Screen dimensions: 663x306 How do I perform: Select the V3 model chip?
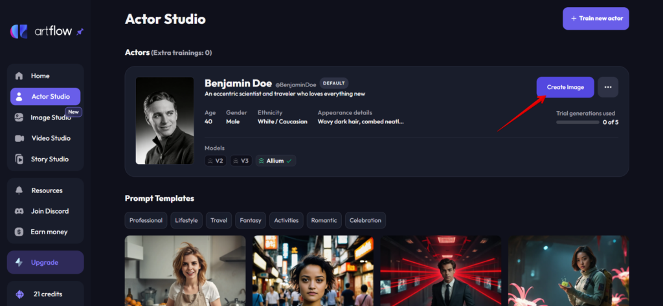(241, 161)
